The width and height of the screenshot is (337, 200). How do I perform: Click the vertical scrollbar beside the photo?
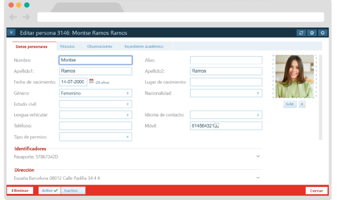pos(320,98)
